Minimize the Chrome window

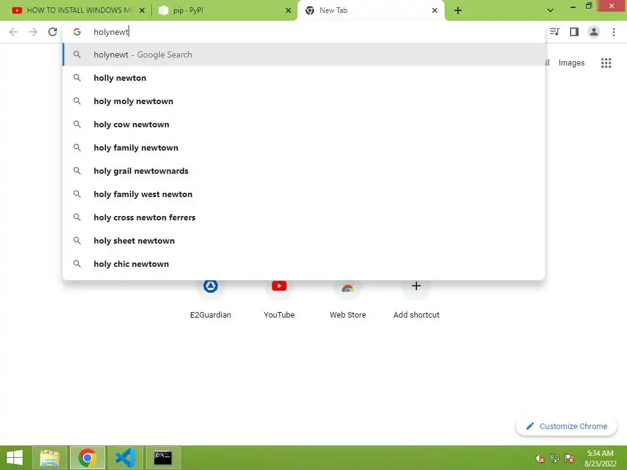coord(573,6)
